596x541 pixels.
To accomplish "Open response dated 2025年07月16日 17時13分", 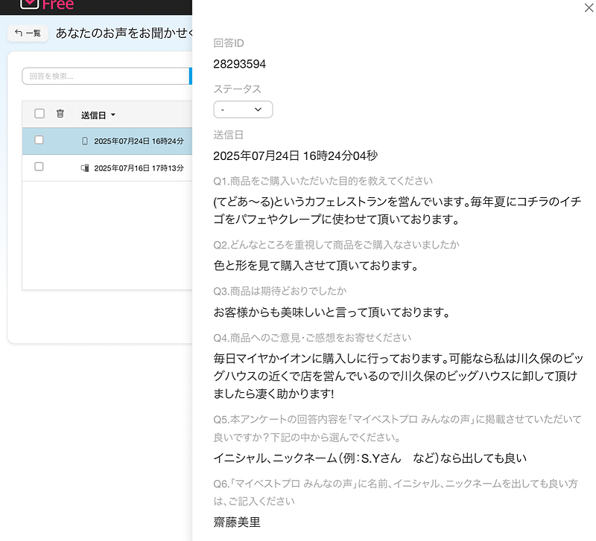I will 139,168.
